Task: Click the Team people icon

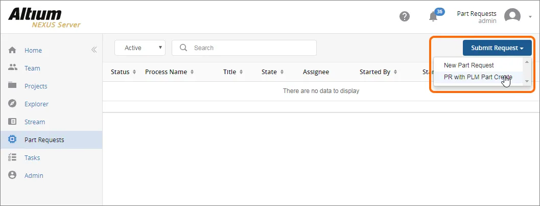Action: [12, 67]
